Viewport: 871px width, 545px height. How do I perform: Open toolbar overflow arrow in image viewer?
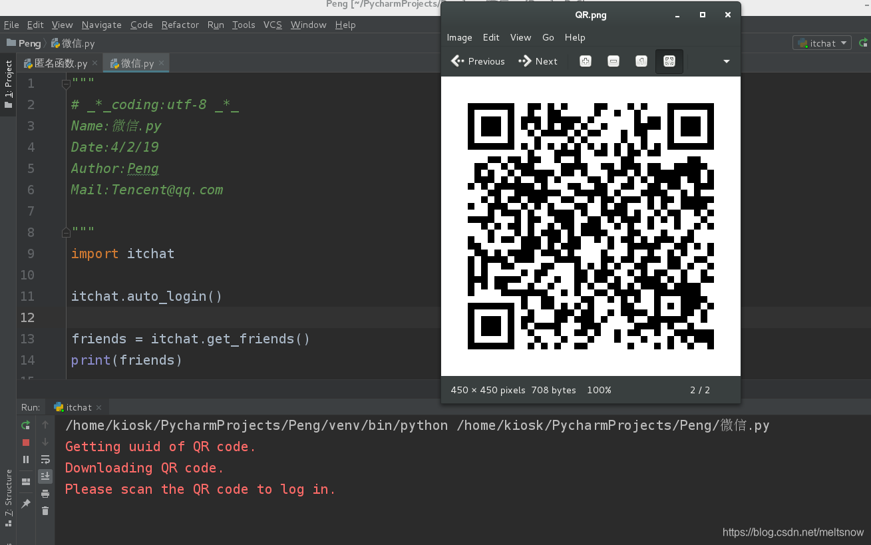point(727,61)
